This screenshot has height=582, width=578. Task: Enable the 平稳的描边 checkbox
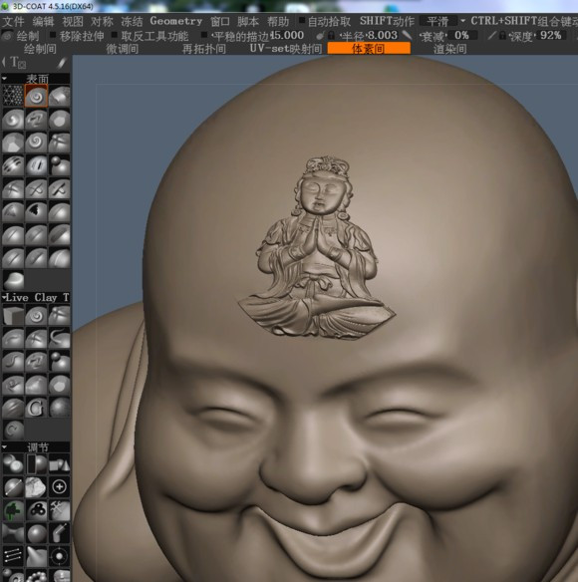(x=204, y=35)
